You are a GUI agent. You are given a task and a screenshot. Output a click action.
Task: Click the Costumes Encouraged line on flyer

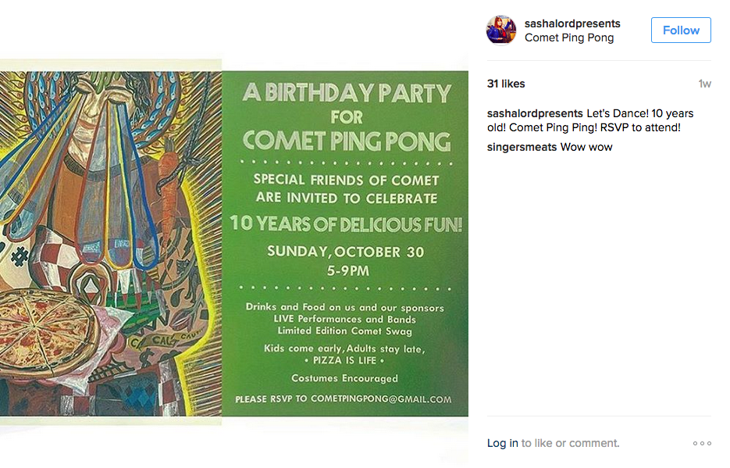pos(344,378)
